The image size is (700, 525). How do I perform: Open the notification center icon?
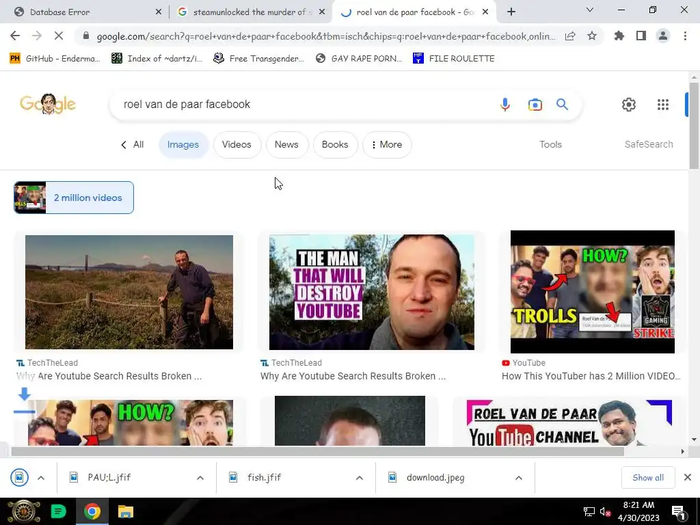coord(679,513)
